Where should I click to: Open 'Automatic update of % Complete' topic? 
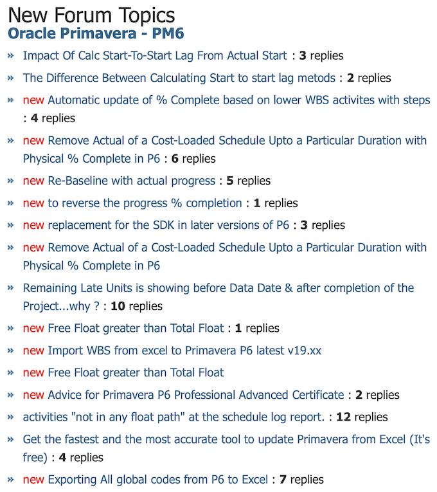pos(239,100)
